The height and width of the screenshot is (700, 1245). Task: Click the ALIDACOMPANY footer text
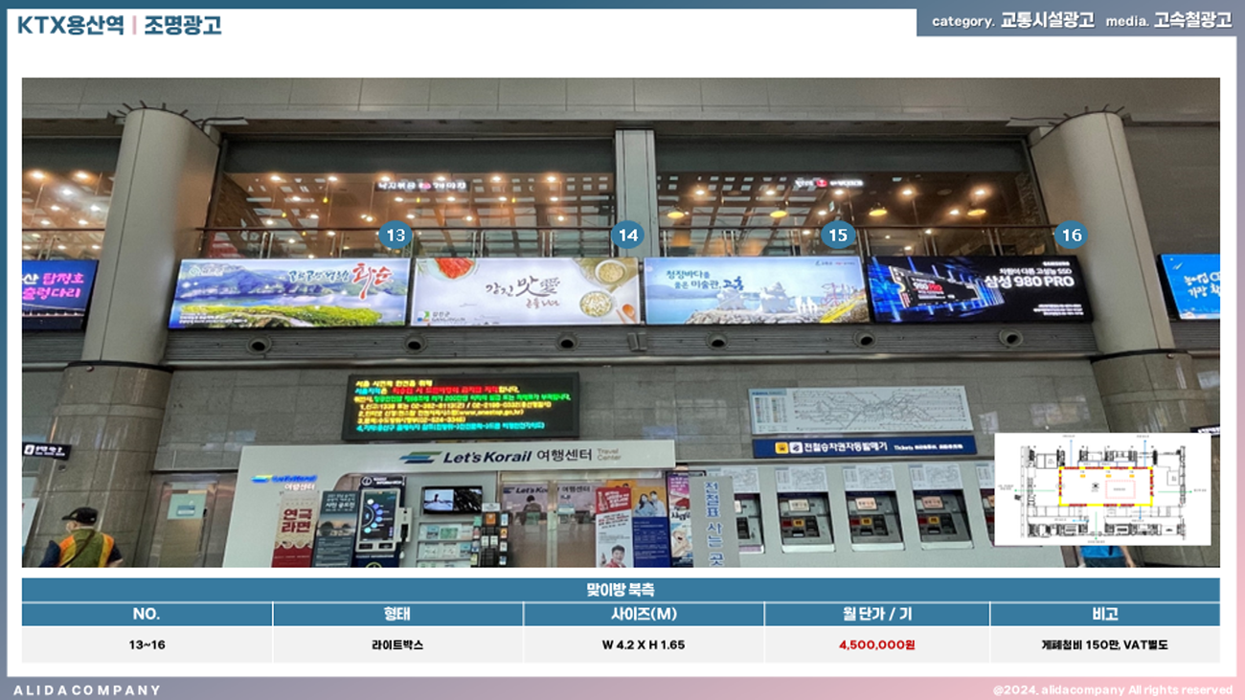pyautogui.click(x=87, y=689)
